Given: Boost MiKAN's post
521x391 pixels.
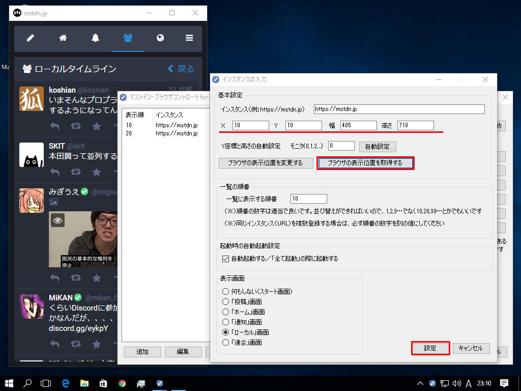Looking at the screenshot, I should 76,344.
